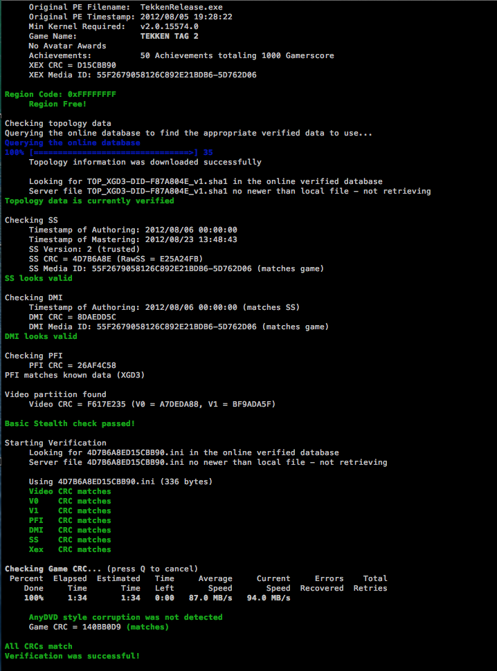Click the '100%' percent done value

[34, 598]
